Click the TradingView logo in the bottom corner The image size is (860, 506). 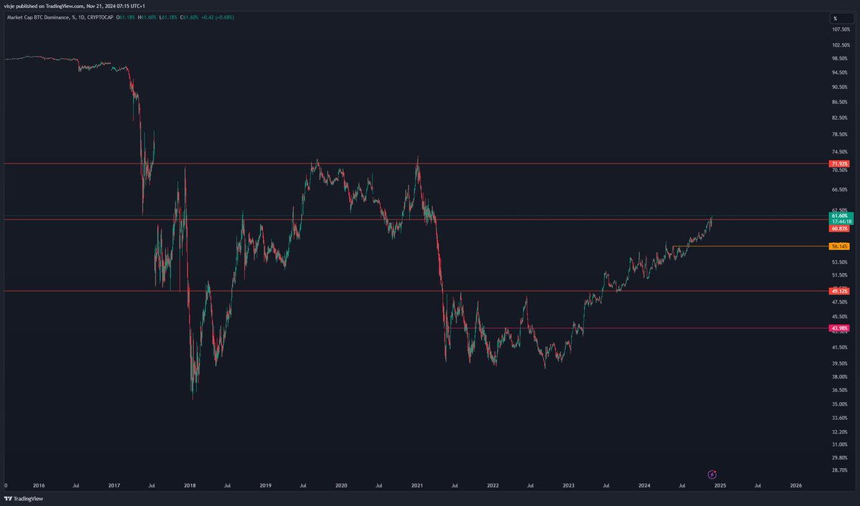22,499
